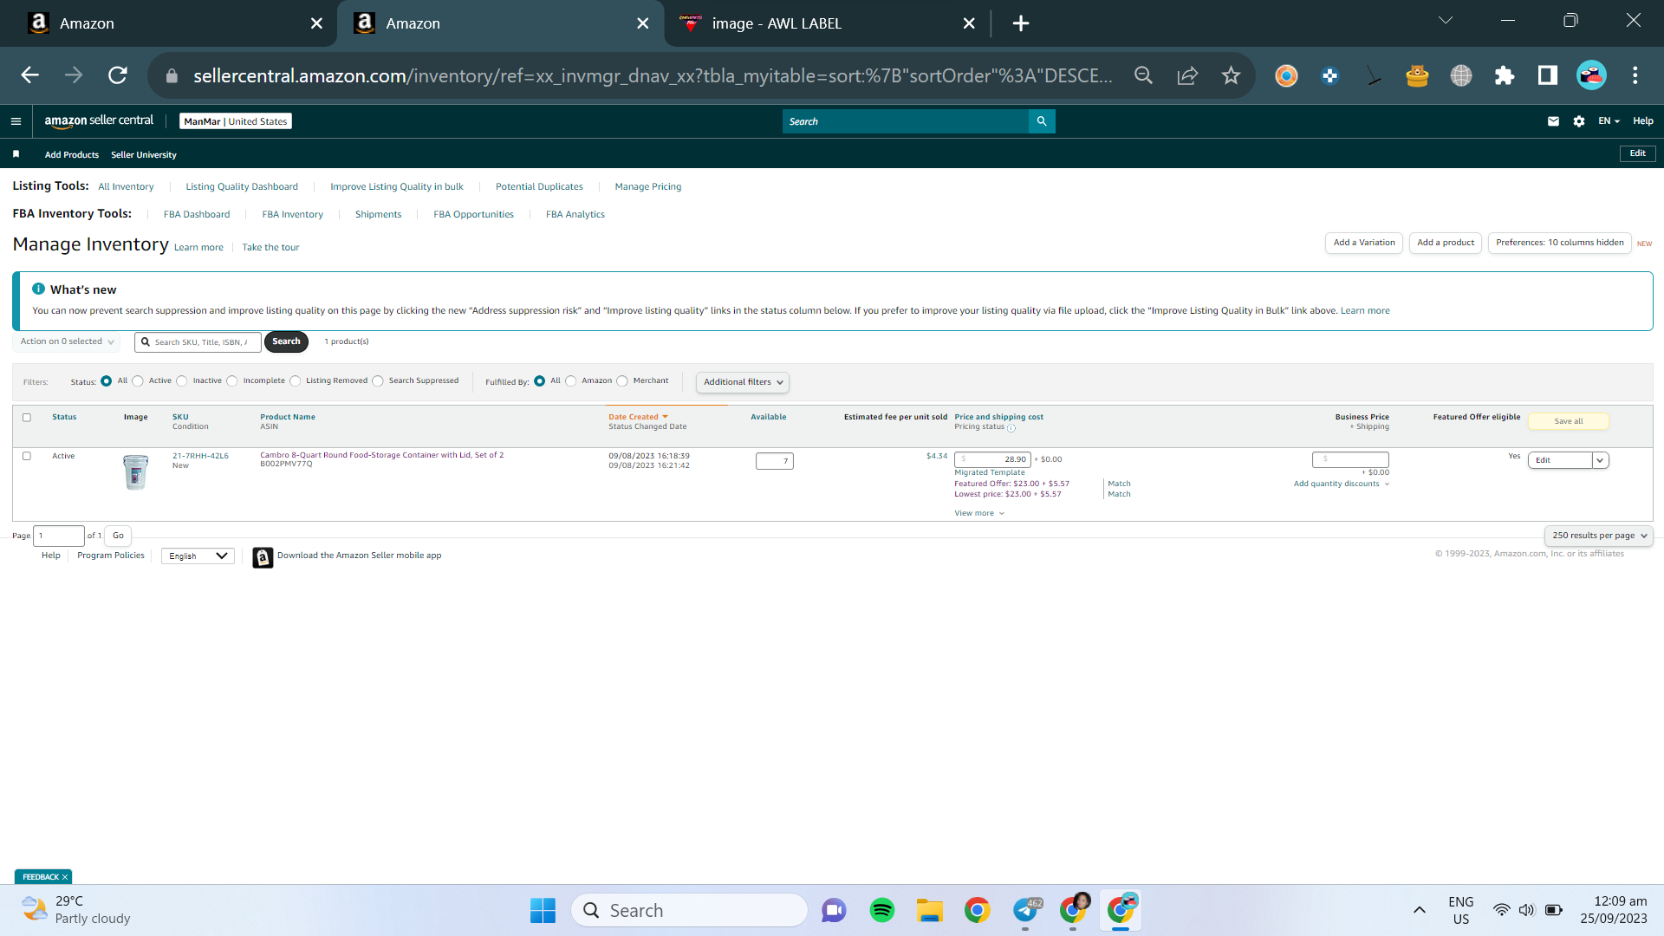Open the 250 results per page dropdown
The image size is (1664, 936).
coord(1598,536)
